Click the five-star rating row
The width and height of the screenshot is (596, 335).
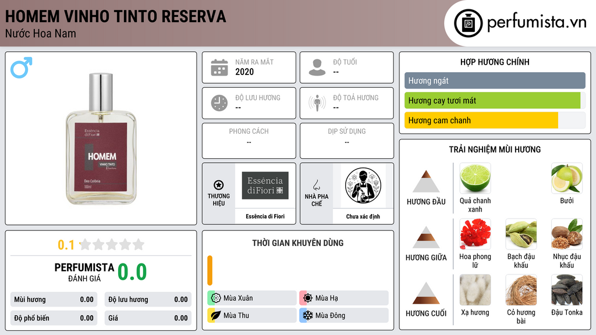click(112, 245)
